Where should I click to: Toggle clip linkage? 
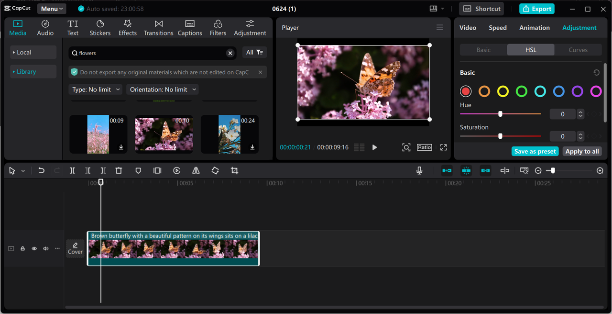click(x=485, y=170)
